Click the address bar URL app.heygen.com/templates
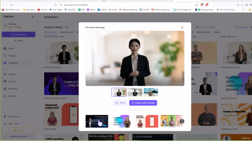 click(76, 5)
